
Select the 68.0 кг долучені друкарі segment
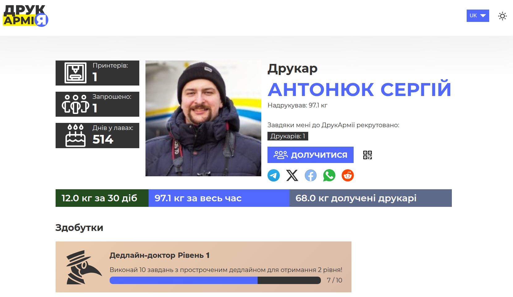[x=371, y=198]
